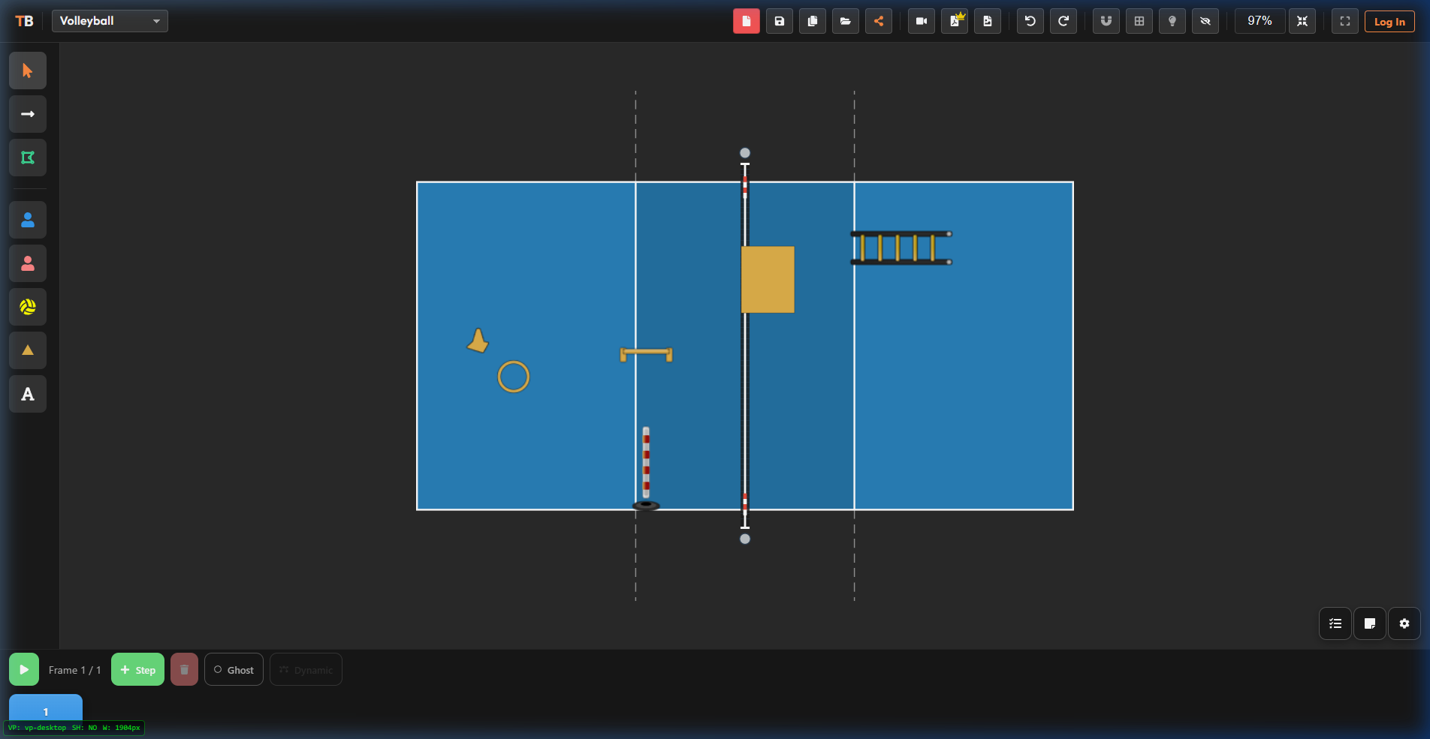
Task: Select the blue player tool
Action: (27, 220)
